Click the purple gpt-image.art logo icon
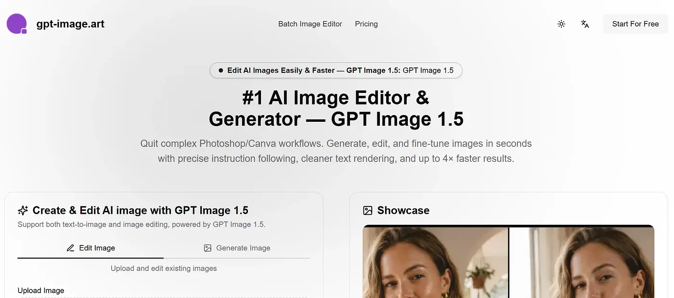This screenshot has height=298, width=674. click(x=17, y=24)
